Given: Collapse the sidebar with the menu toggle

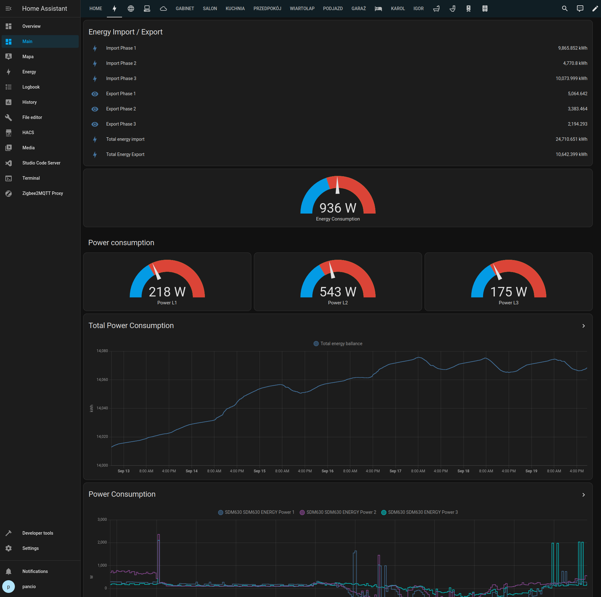Looking at the screenshot, I should point(9,9).
